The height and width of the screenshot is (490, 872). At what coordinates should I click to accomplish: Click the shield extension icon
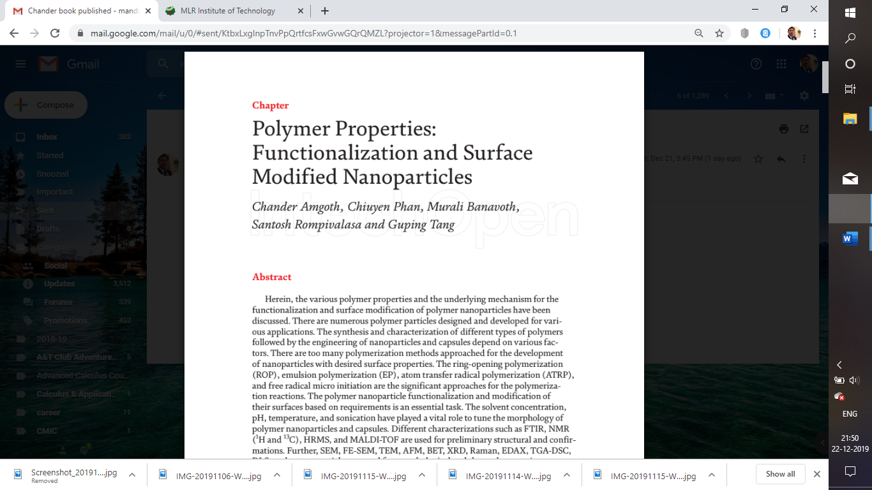pos(744,33)
